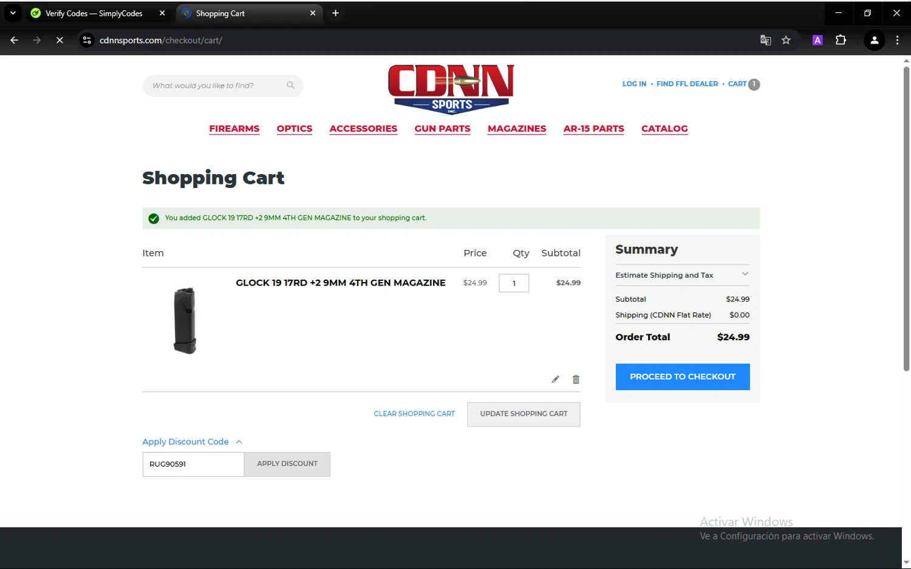Open GLOCK 19 17RD magazine product link
Viewport: 911px width, 569px height.
(x=341, y=283)
